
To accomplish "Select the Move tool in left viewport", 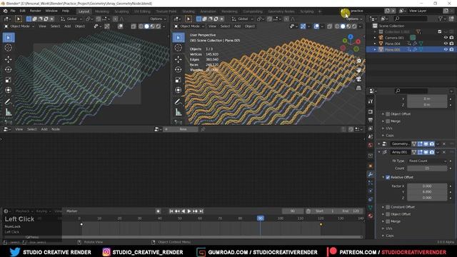I will click(x=8, y=59).
